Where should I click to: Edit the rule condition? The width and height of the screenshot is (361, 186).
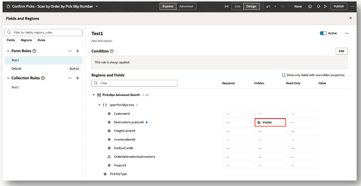click(x=341, y=51)
